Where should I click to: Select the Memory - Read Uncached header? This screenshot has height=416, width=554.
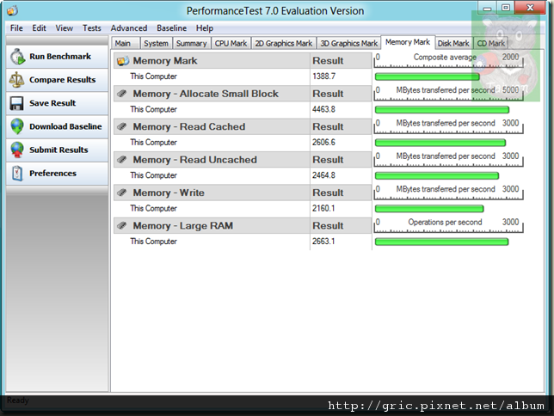(243, 160)
